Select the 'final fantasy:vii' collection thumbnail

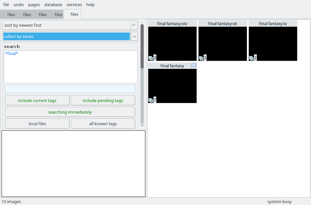(x=223, y=41)
